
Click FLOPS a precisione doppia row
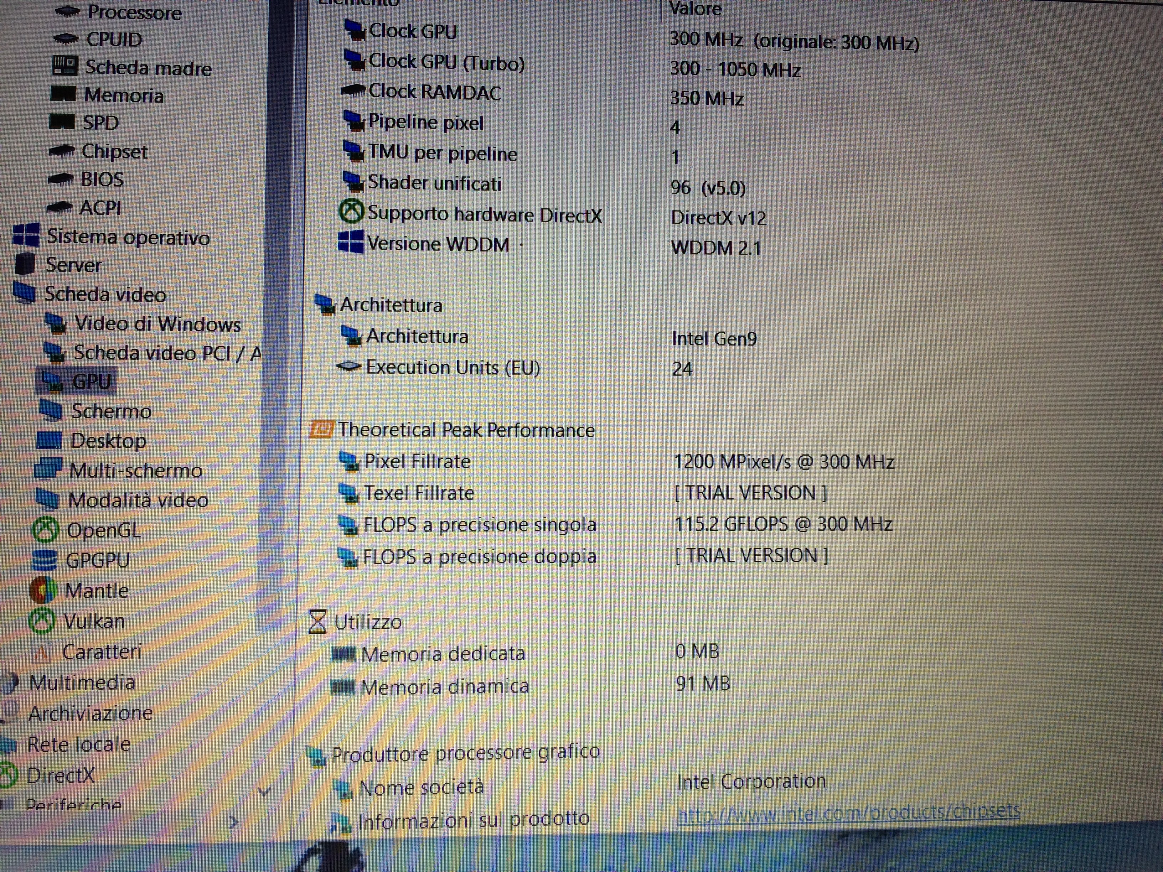coord(583,556)
